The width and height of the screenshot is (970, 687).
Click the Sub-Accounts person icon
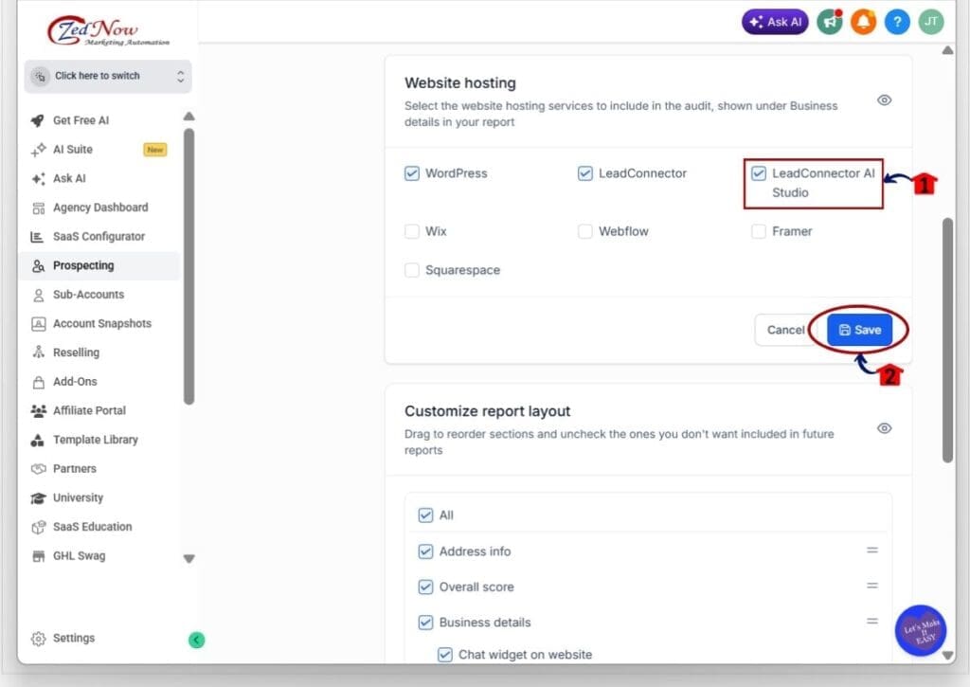coord(38,296)
